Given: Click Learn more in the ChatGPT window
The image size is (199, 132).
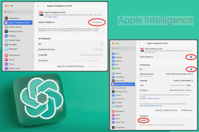Looking at the screenshot, I should point(152,52).
